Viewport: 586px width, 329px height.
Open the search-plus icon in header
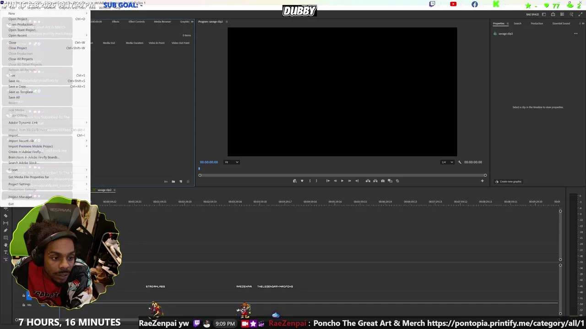571,14
